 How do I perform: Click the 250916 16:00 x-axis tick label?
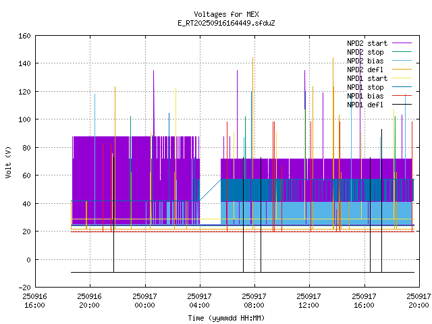pyautogui.click(x=35, y=300)
